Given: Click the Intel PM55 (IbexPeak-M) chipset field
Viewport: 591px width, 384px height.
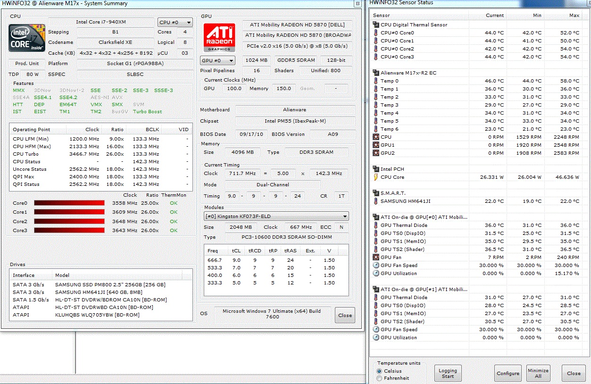Looking at the screenshot, I should point(295,121).
